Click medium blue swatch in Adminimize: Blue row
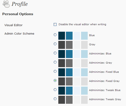 [69, 54]
